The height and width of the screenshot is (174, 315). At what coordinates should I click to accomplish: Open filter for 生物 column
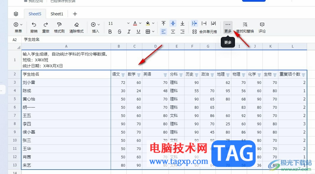click(x=275, y=75)
